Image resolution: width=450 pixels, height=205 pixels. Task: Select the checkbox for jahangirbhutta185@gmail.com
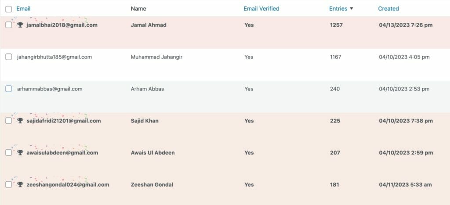coord(9,57)
